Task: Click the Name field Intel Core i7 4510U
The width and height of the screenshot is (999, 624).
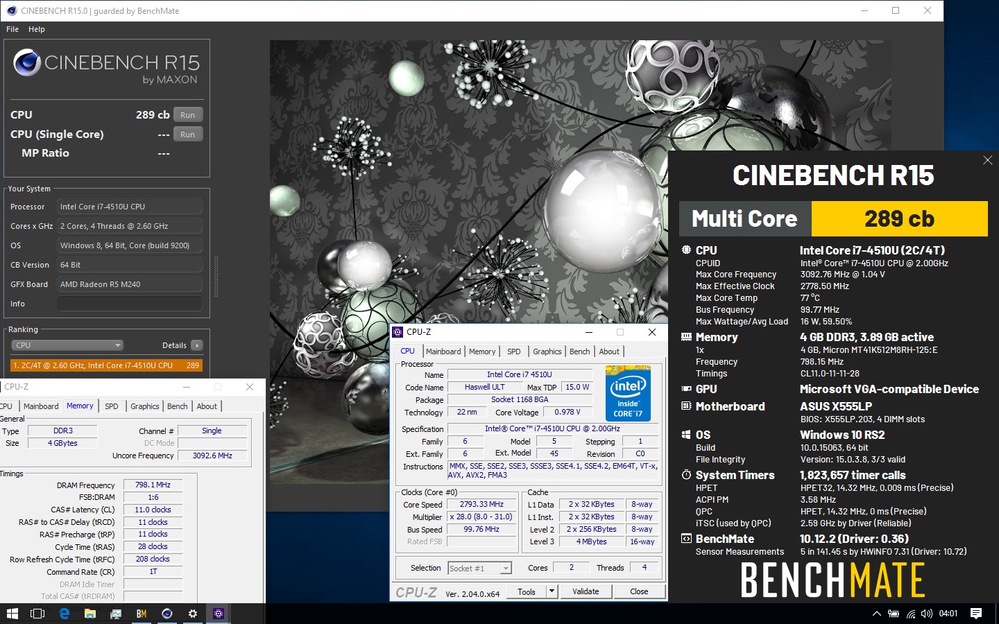Action: point(520,374)
